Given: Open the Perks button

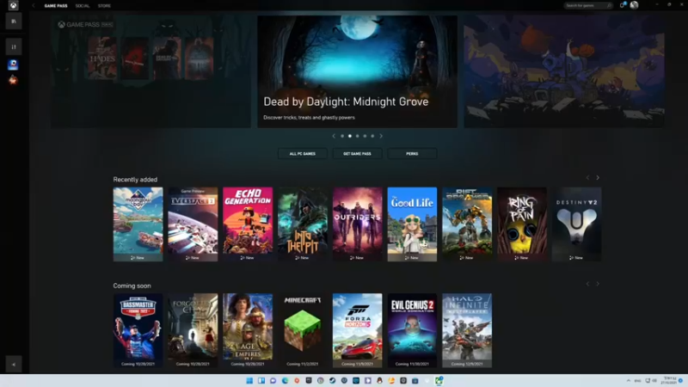Looking at the screenshot, I should coord(412,154).
